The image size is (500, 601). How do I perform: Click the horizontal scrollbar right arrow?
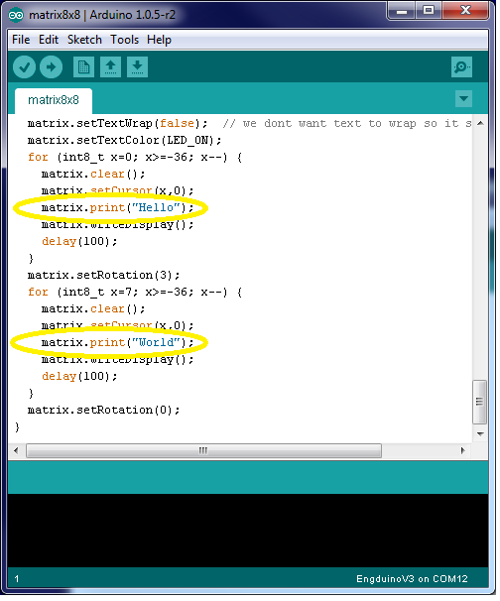tap(463, 450)
